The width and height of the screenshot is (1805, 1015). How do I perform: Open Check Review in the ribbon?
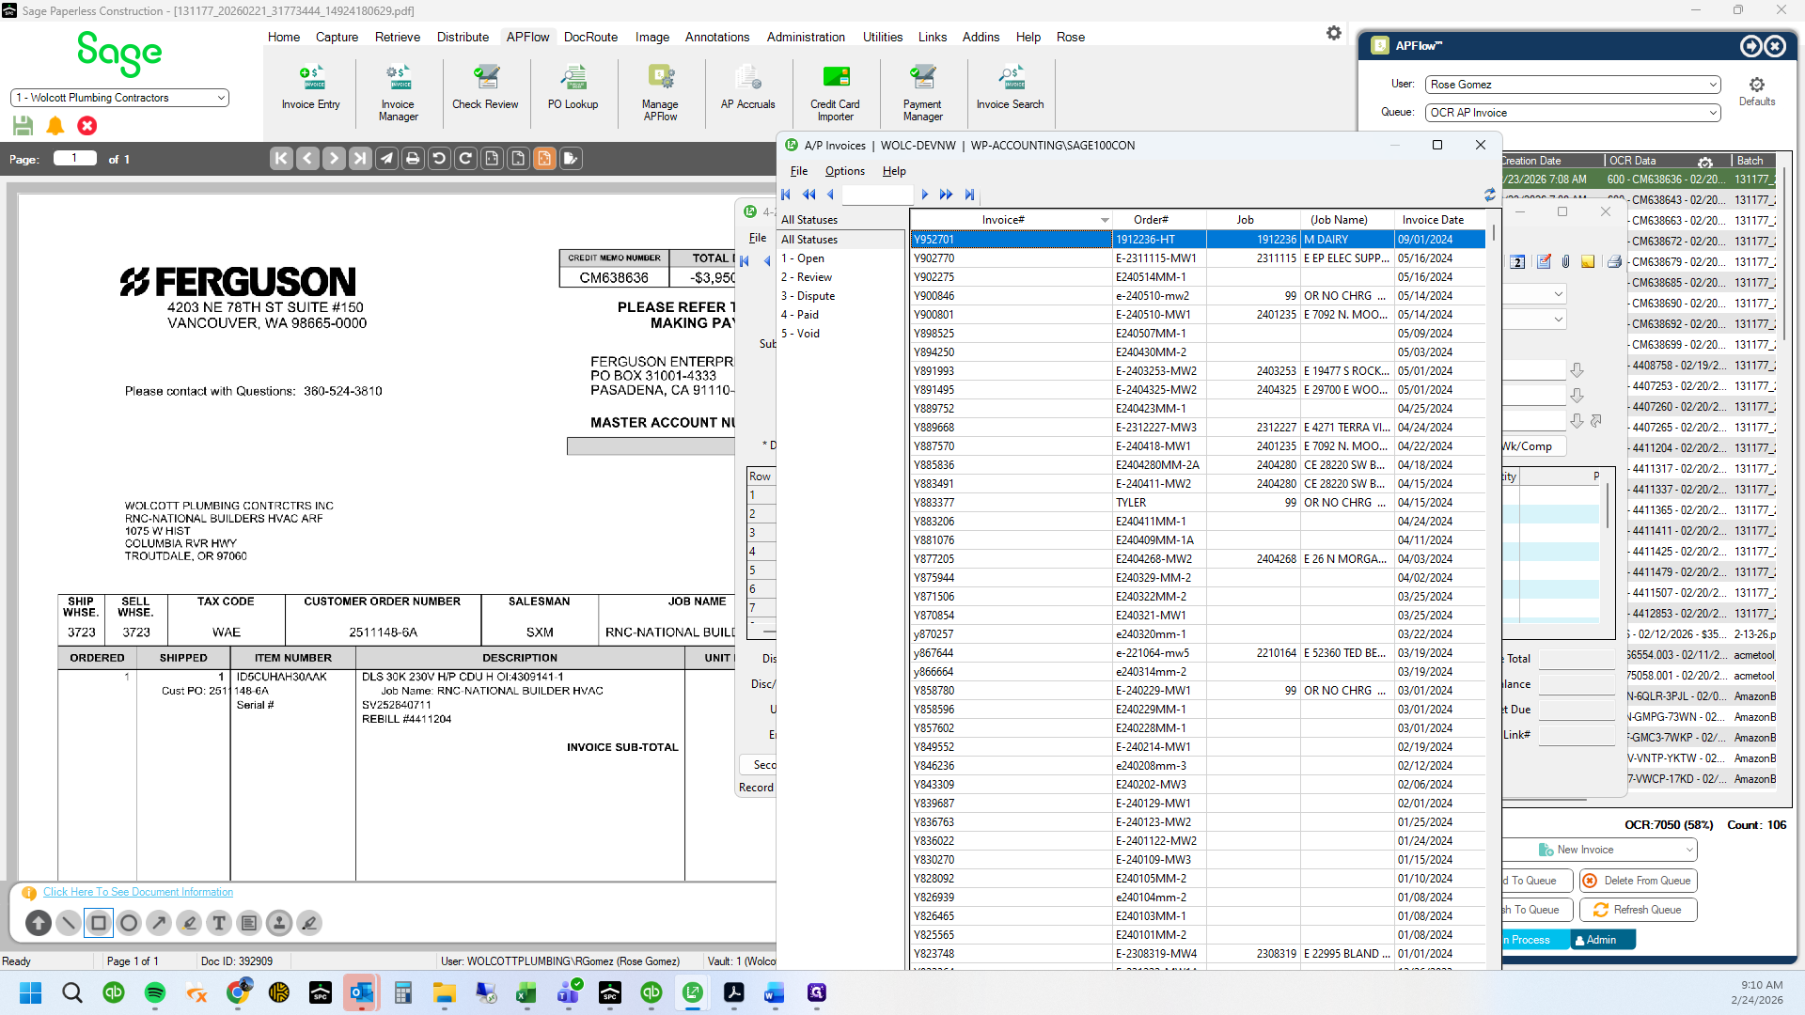pos(485,87)
